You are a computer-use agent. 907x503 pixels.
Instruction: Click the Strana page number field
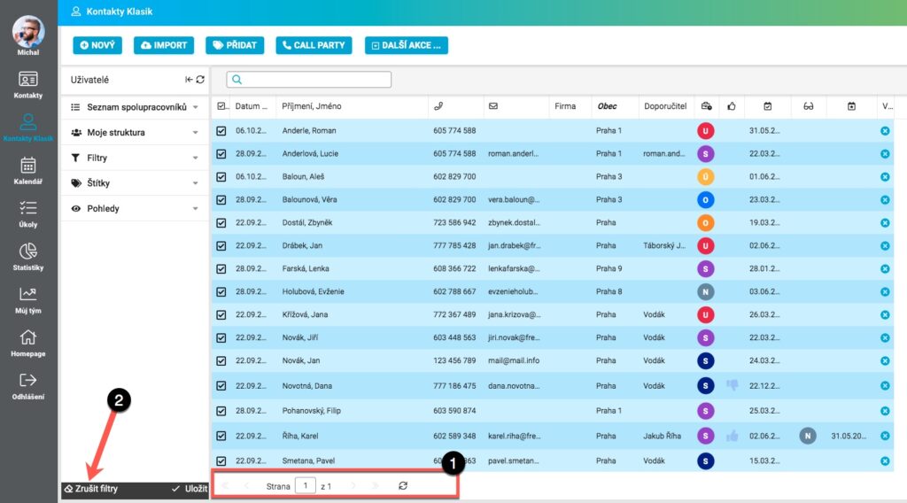(x=306, y=485)
